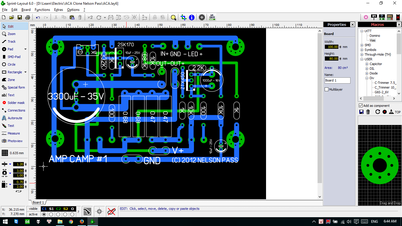Click the TOP side button in Macros

(395, 112)
